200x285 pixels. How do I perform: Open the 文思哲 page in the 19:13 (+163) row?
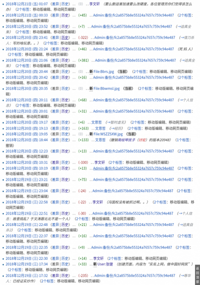[x=100, y=128]
